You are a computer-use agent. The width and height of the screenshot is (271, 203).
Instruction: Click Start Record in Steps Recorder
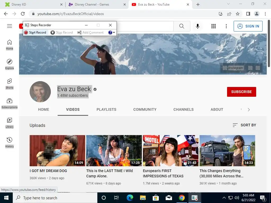point(35,33)
